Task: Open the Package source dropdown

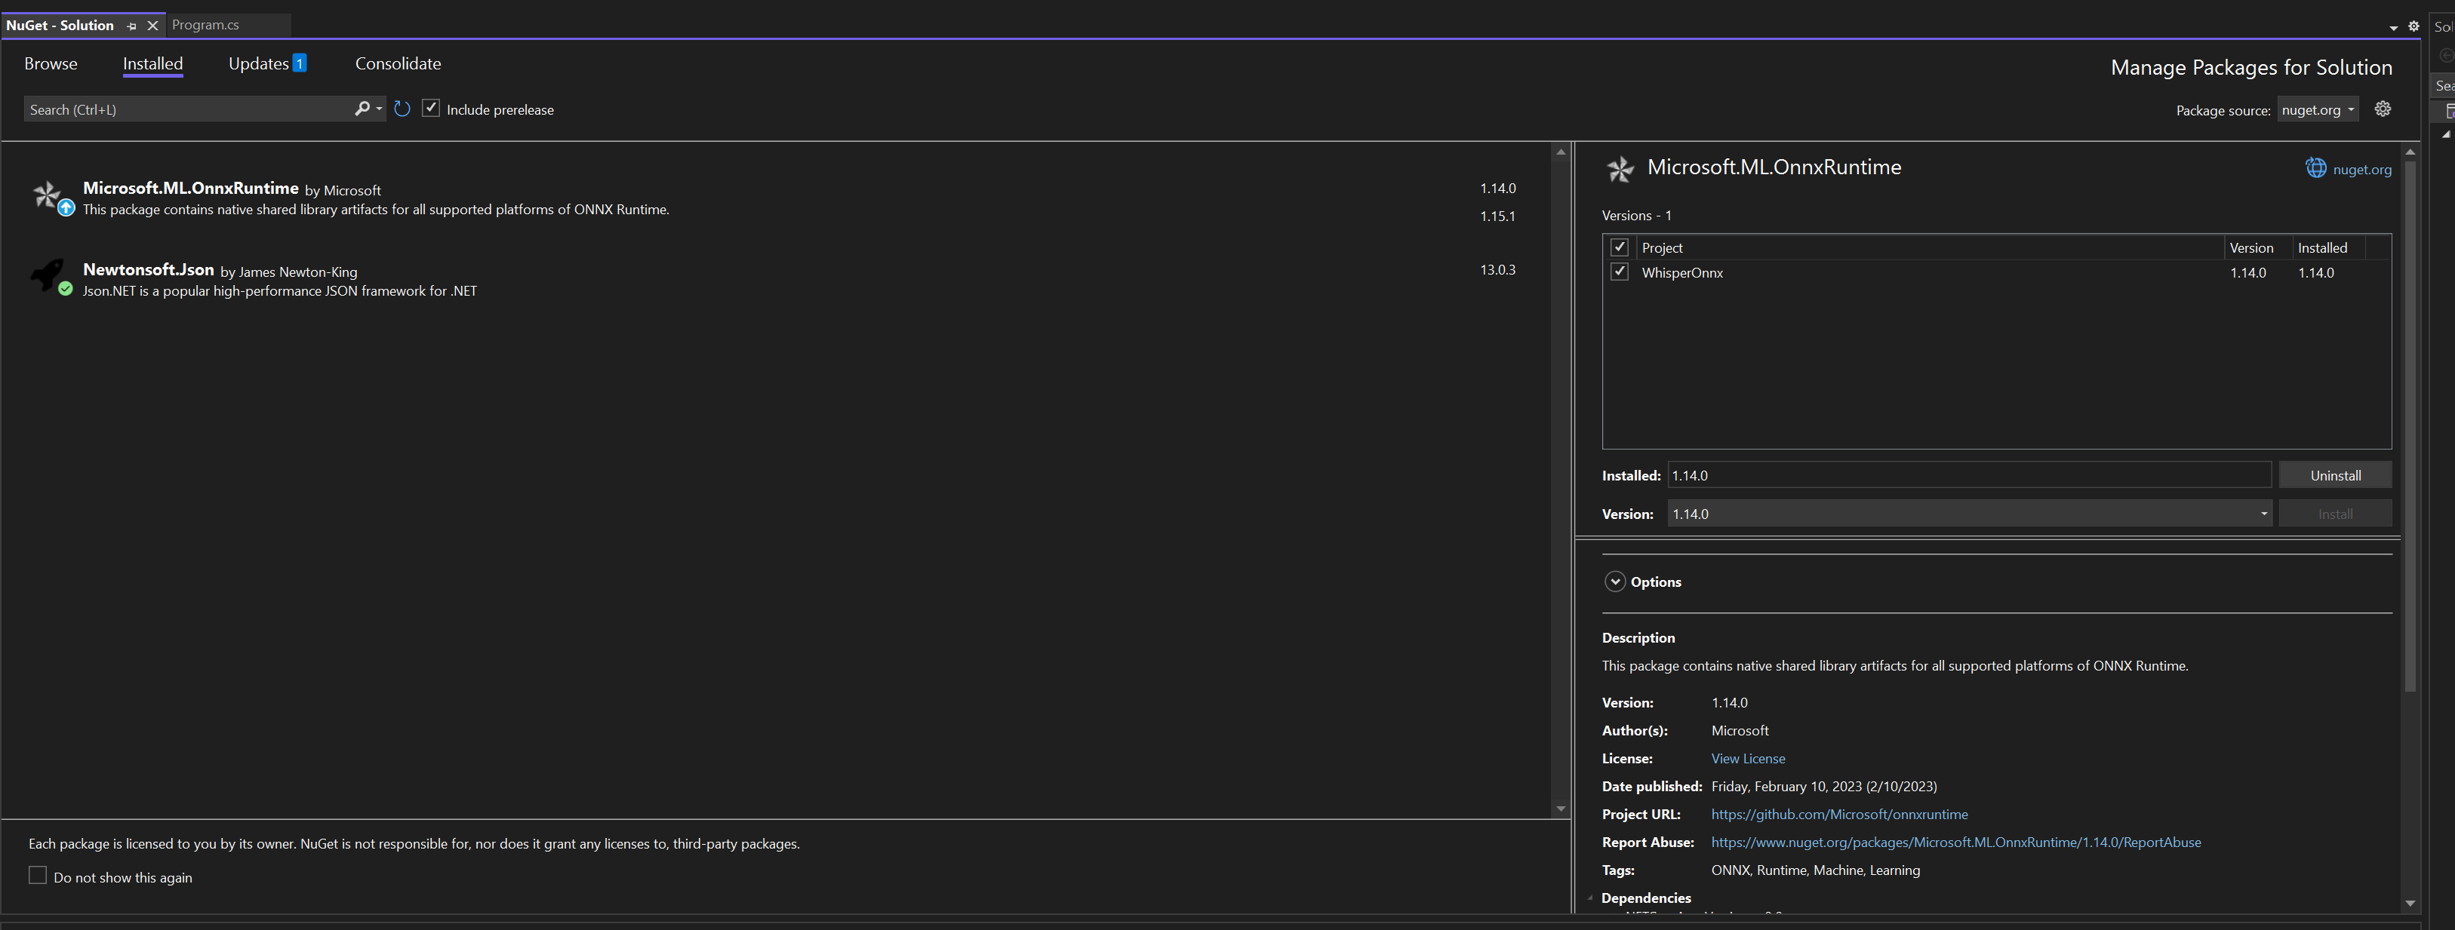Action: (2318, 109)
